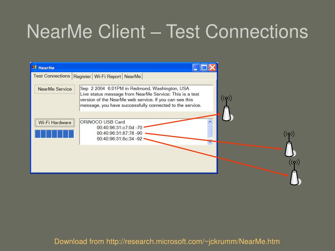This screenshot has height=251, width=335.
Task: Switch to the Test Connections tab
Action: 51,76
